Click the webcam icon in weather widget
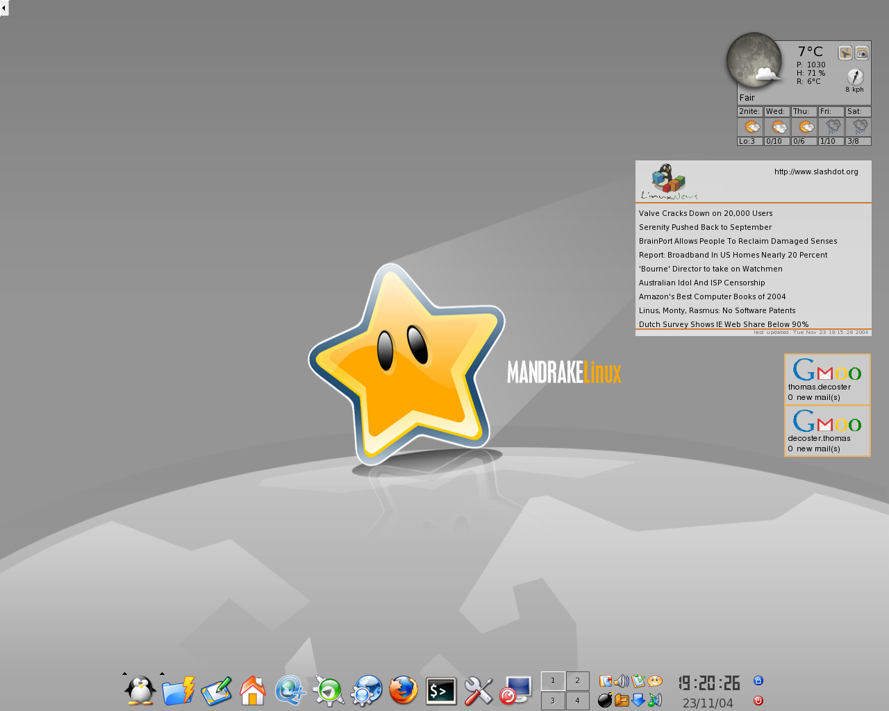 click(862, 53)
